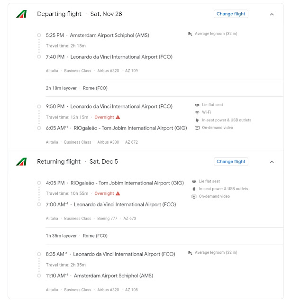Click the Lie flat seat icon for AZ 672
The width and height of the screenshot is (291, 303).
click(197, 105)
